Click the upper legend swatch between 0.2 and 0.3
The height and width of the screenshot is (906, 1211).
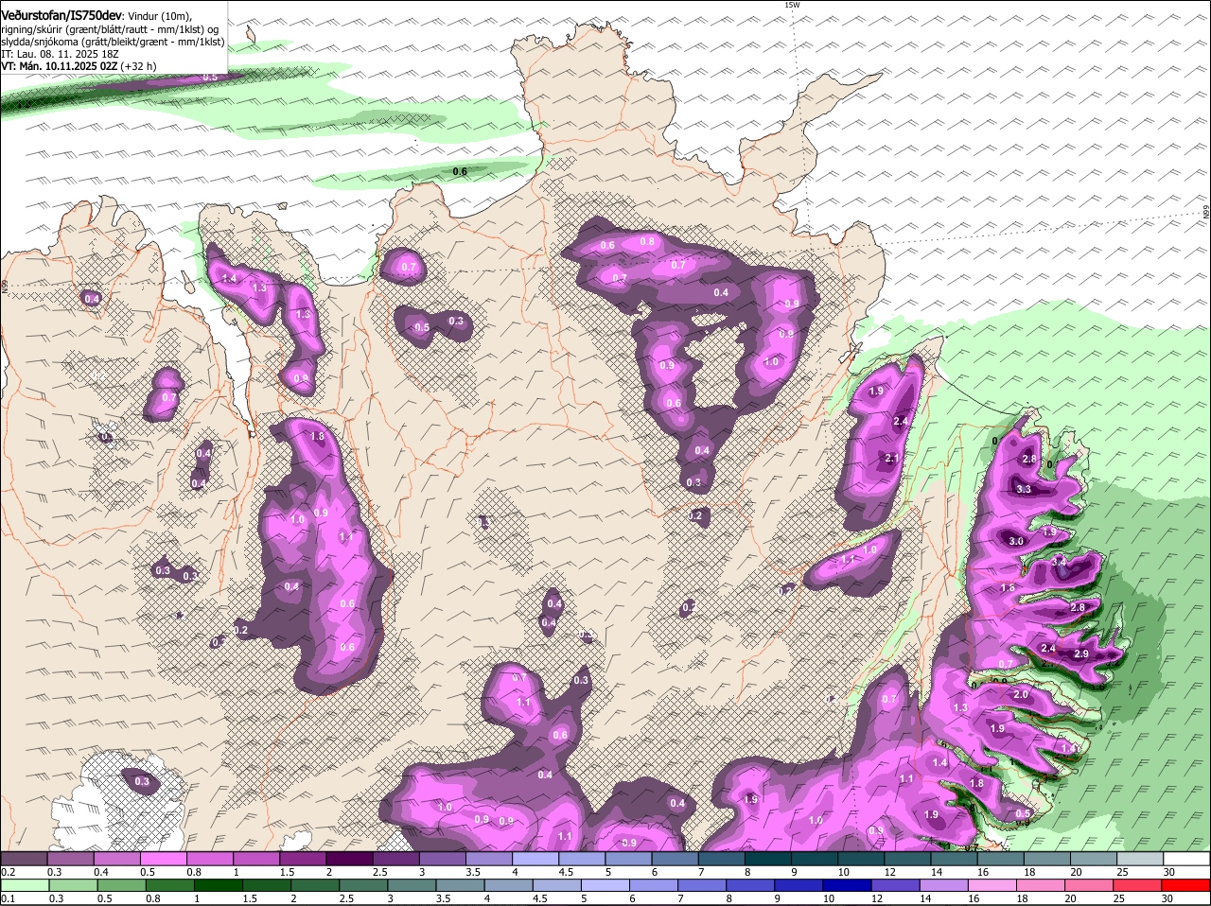(24, 859)
